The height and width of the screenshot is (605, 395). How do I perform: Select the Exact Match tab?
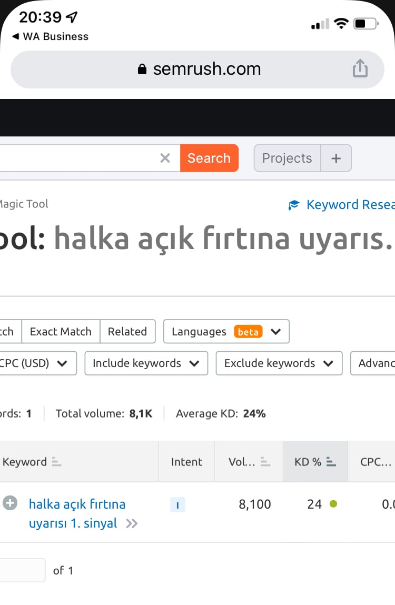pyautogui.click(x=61, y=331)
